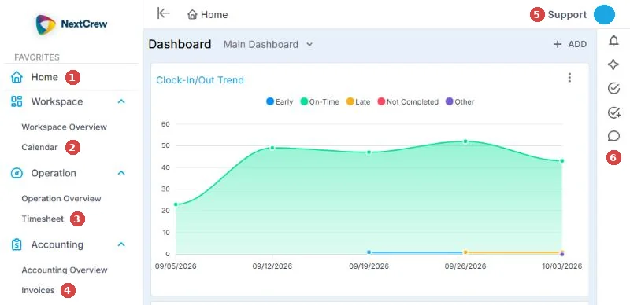Click the Early data point at 09/19/2026
The image size is (630, 305).
(x=369, y=252)
